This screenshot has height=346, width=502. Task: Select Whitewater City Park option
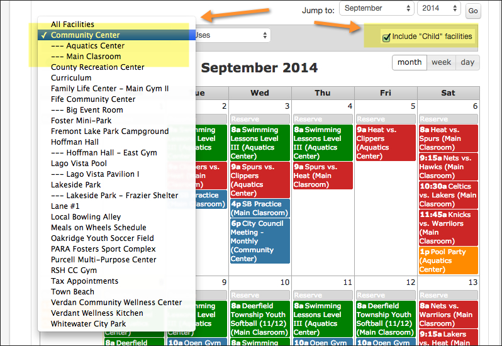click(116, 324)
